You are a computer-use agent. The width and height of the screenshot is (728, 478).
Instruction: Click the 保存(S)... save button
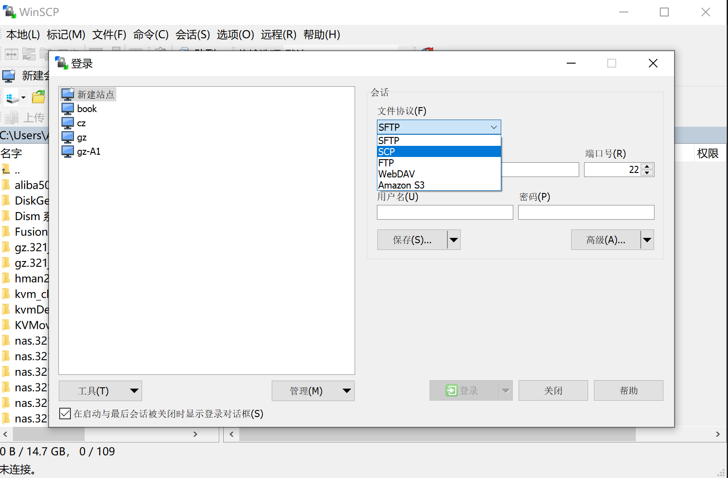pyautogui.click(x=412, y=240)
